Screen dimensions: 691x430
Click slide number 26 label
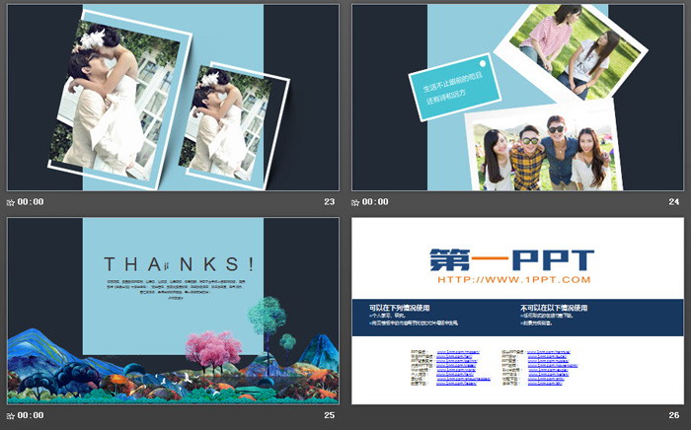[674, 416]
